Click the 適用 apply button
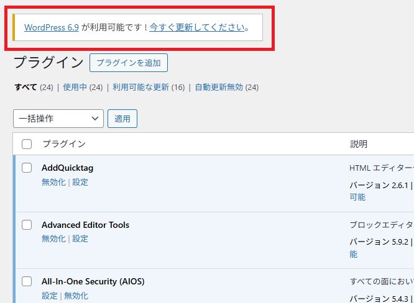The image size is (414, 303). coord(122,118)
